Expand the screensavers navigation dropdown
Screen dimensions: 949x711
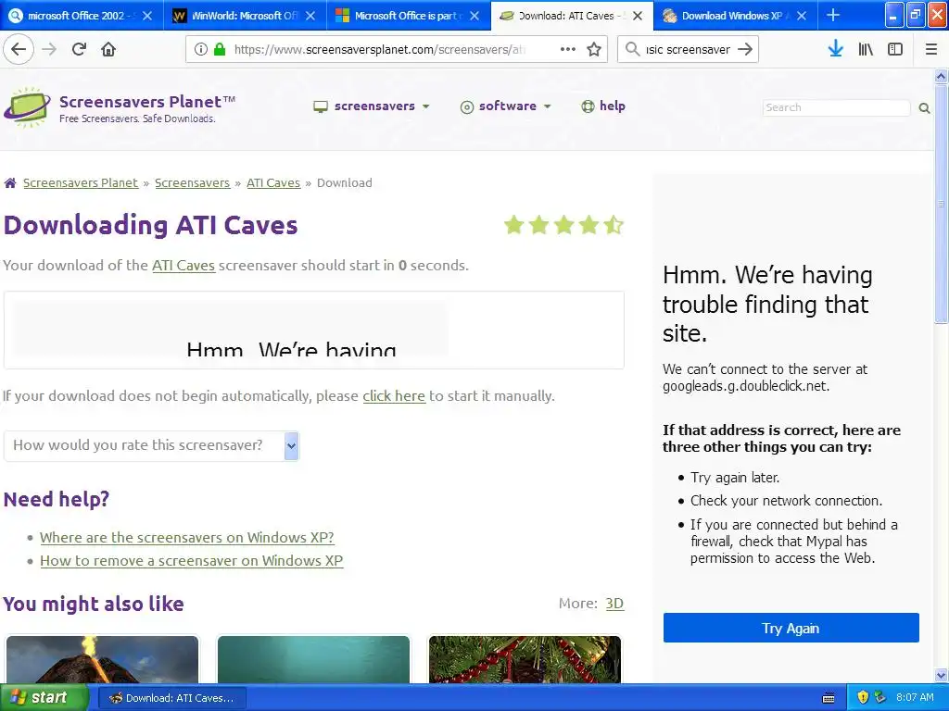371,106
